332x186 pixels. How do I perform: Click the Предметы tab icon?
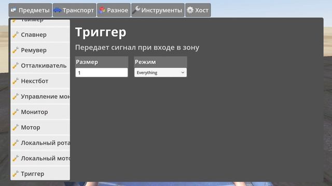click(x=13, y=10)
